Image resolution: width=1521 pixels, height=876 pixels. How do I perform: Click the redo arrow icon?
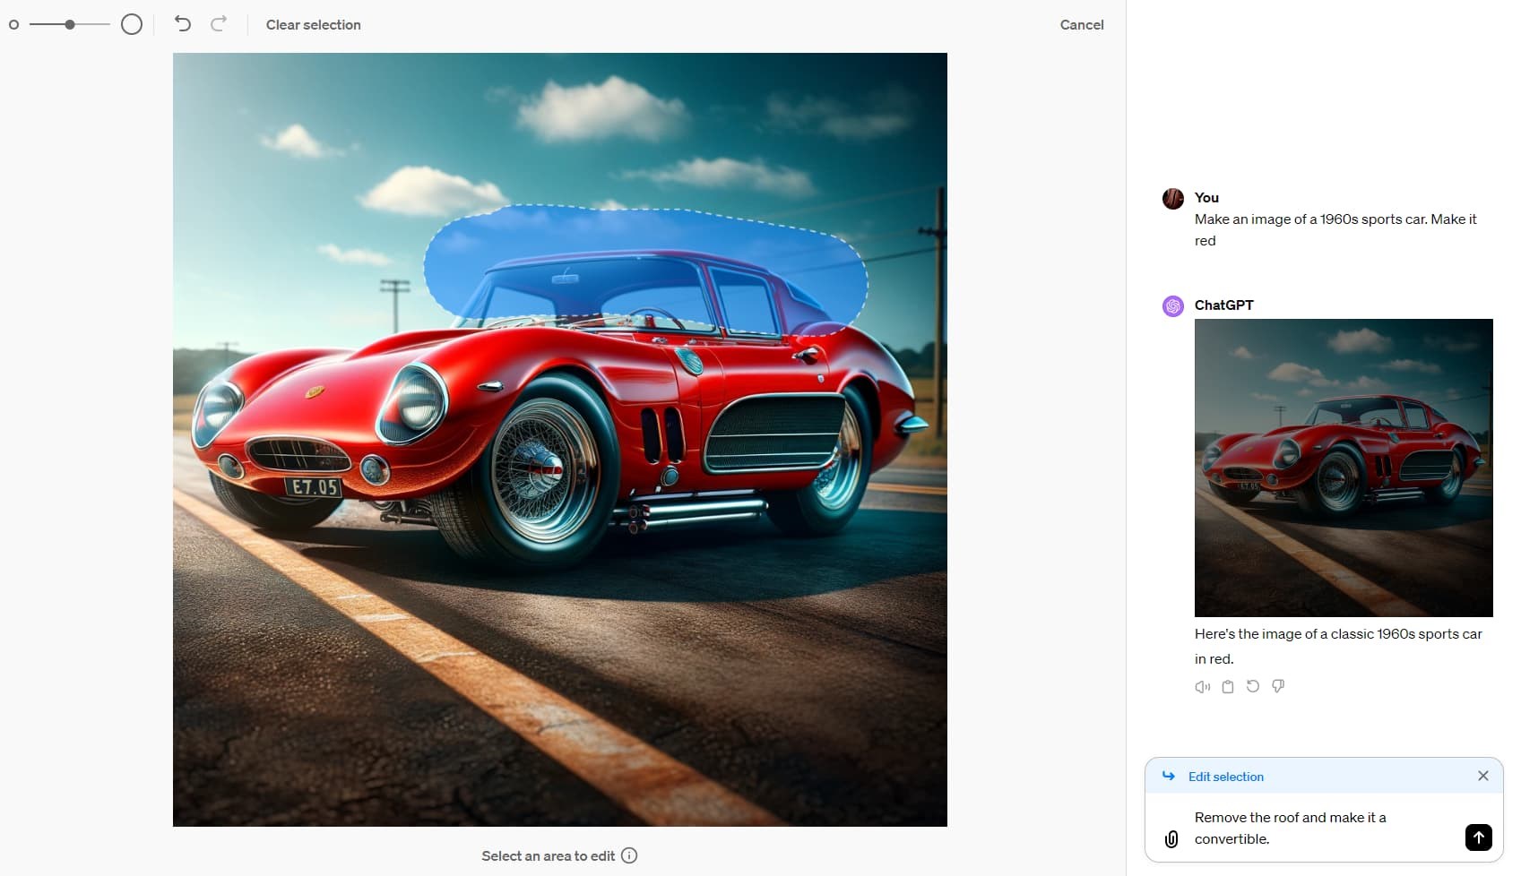click(x=219, y=24)
